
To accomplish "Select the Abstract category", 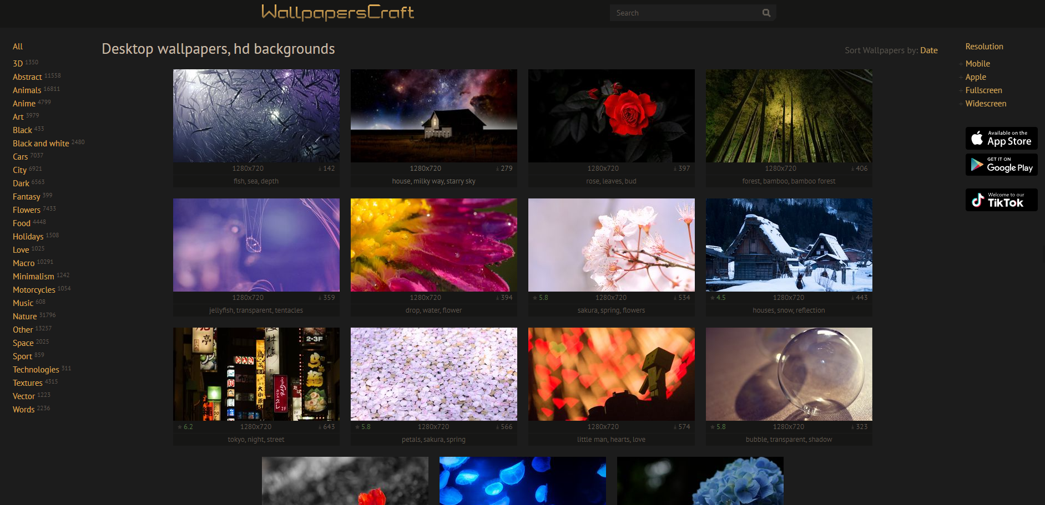I will (27, 77).
